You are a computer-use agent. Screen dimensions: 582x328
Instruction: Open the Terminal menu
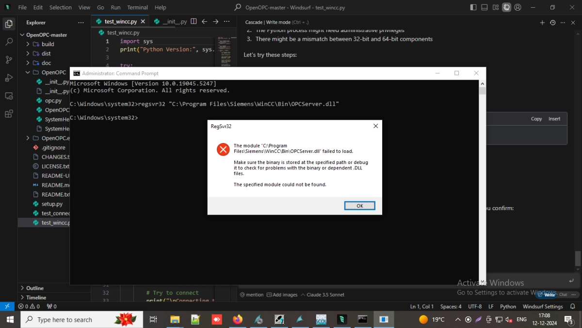click(137, 7)
